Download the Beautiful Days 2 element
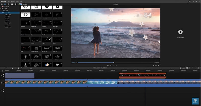This screenshot has height=106, width=201. coord(61,55)
